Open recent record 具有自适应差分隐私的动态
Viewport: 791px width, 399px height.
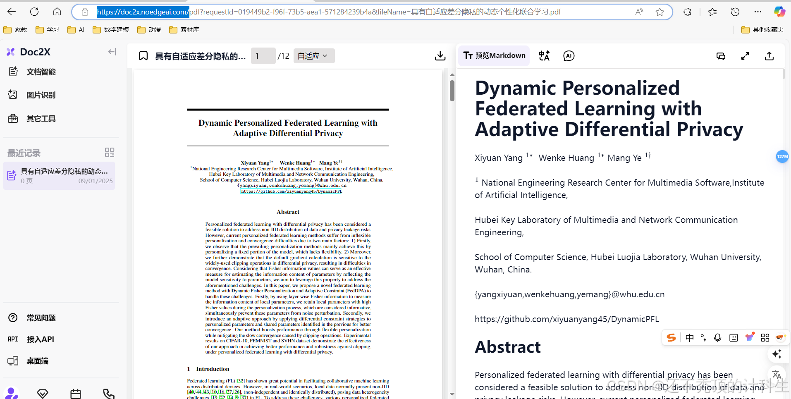coord(60,176)
